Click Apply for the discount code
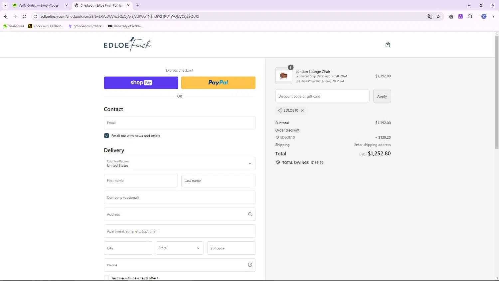Screen dimensions: 499x281 tap(382, 96)
